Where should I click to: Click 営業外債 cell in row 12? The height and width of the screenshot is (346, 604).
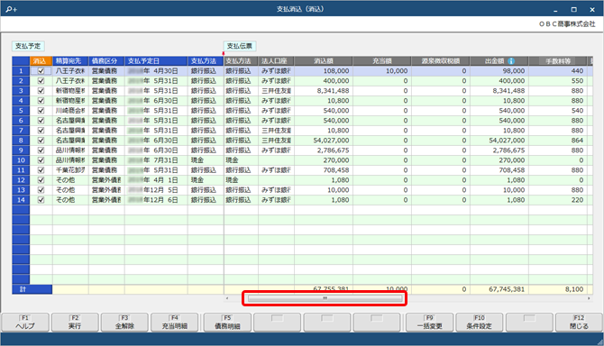click(106, 180)
